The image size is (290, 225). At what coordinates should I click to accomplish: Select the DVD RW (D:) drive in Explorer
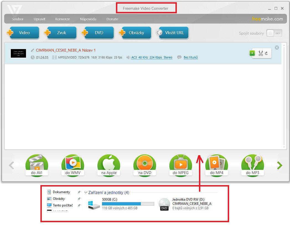185,204
